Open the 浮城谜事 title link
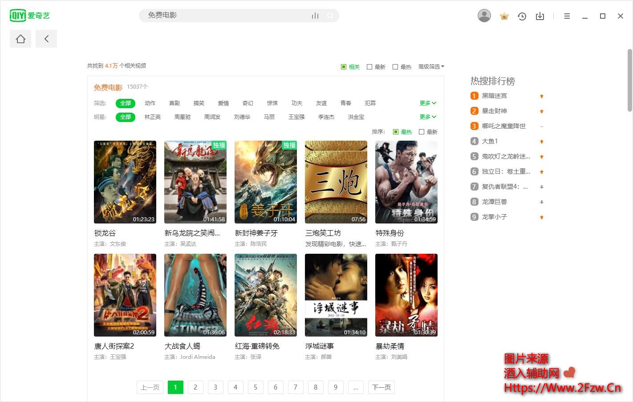Image resolution: width=633 pixels, height=402 pixels. [320, 346]
